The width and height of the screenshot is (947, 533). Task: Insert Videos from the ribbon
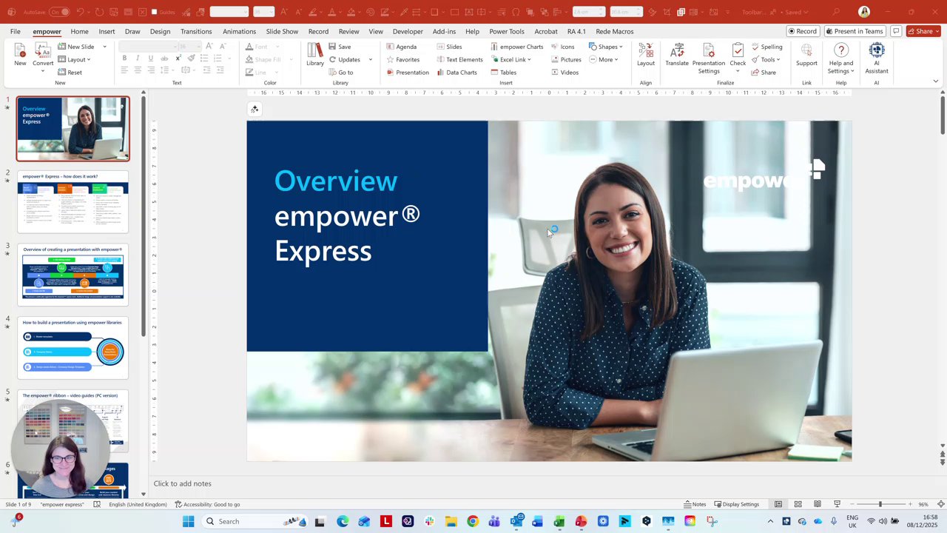[565, 73]
